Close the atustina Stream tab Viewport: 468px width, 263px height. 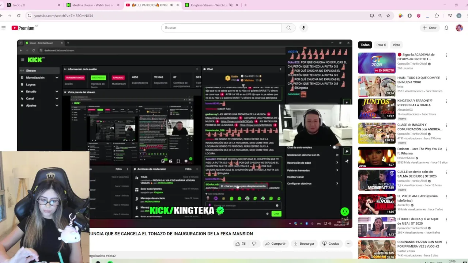pos(118,5)
